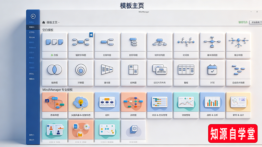Open the onion diagram concentric circles template

pos(81,70)
